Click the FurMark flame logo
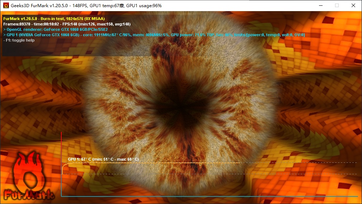362x204 pixels. pos(29,176)
